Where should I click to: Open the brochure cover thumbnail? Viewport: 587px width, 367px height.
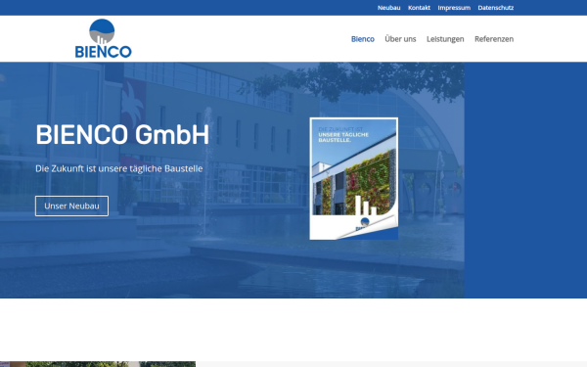(354, 179)
